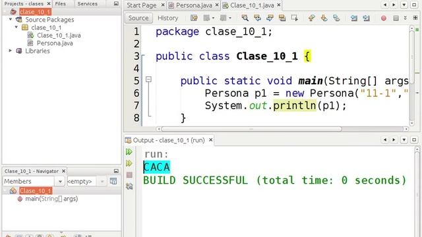
Task: Open editor documents list dropdown
Action: point(404,5)
